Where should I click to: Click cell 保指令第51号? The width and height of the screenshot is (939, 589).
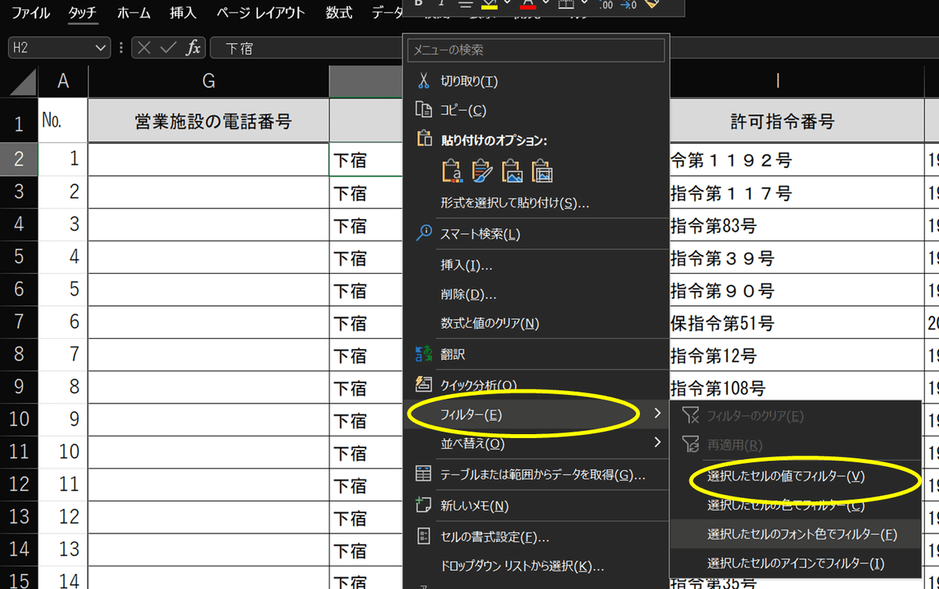point(797,322)
